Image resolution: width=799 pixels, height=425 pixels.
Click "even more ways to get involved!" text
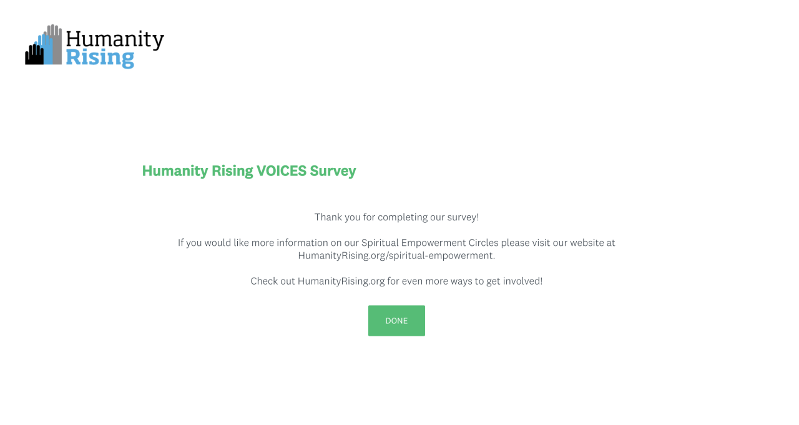click(x=472, y=281)
